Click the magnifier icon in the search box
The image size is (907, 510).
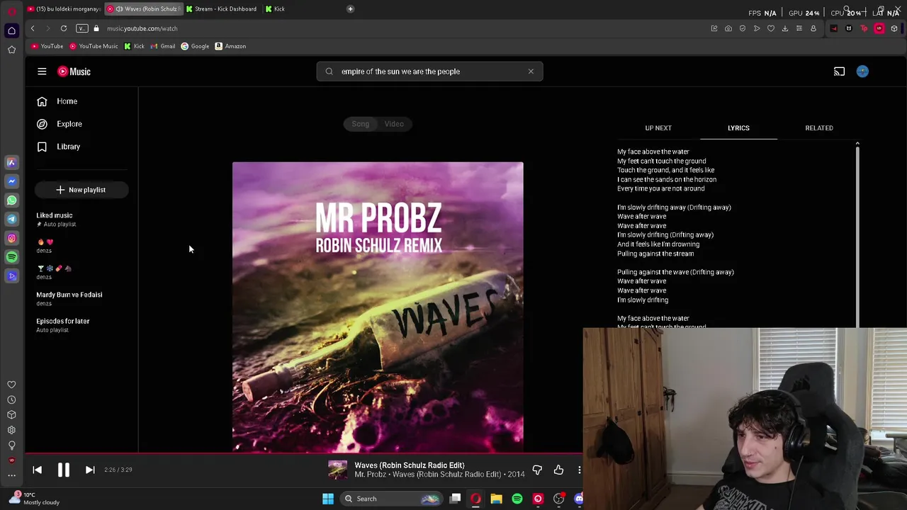pyautogui.click(x=329, y=72)
